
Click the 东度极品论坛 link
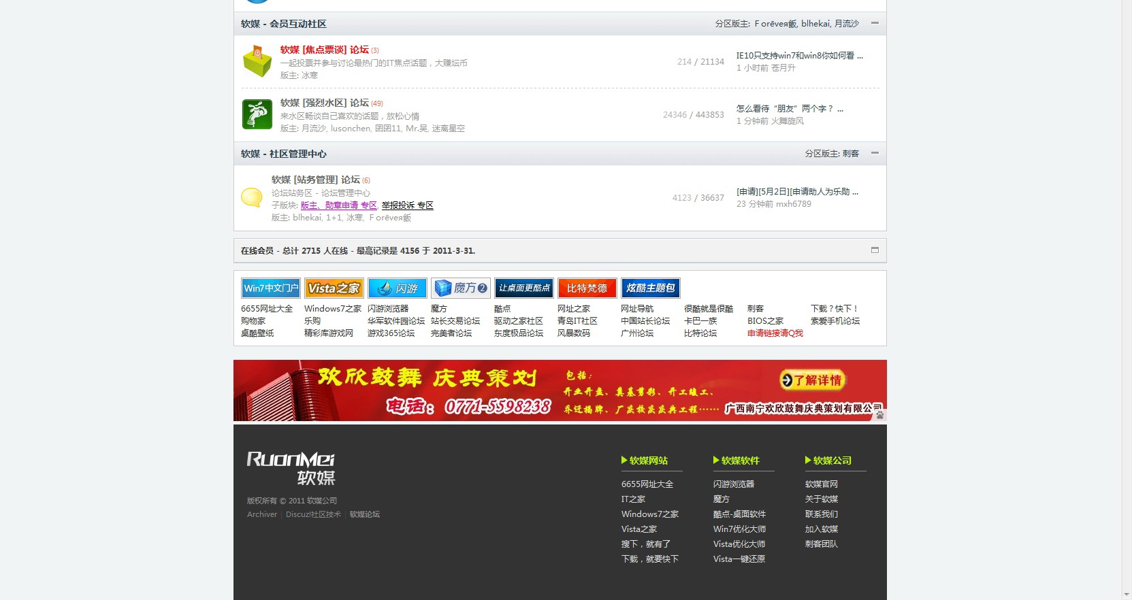[x=519, y=333]
